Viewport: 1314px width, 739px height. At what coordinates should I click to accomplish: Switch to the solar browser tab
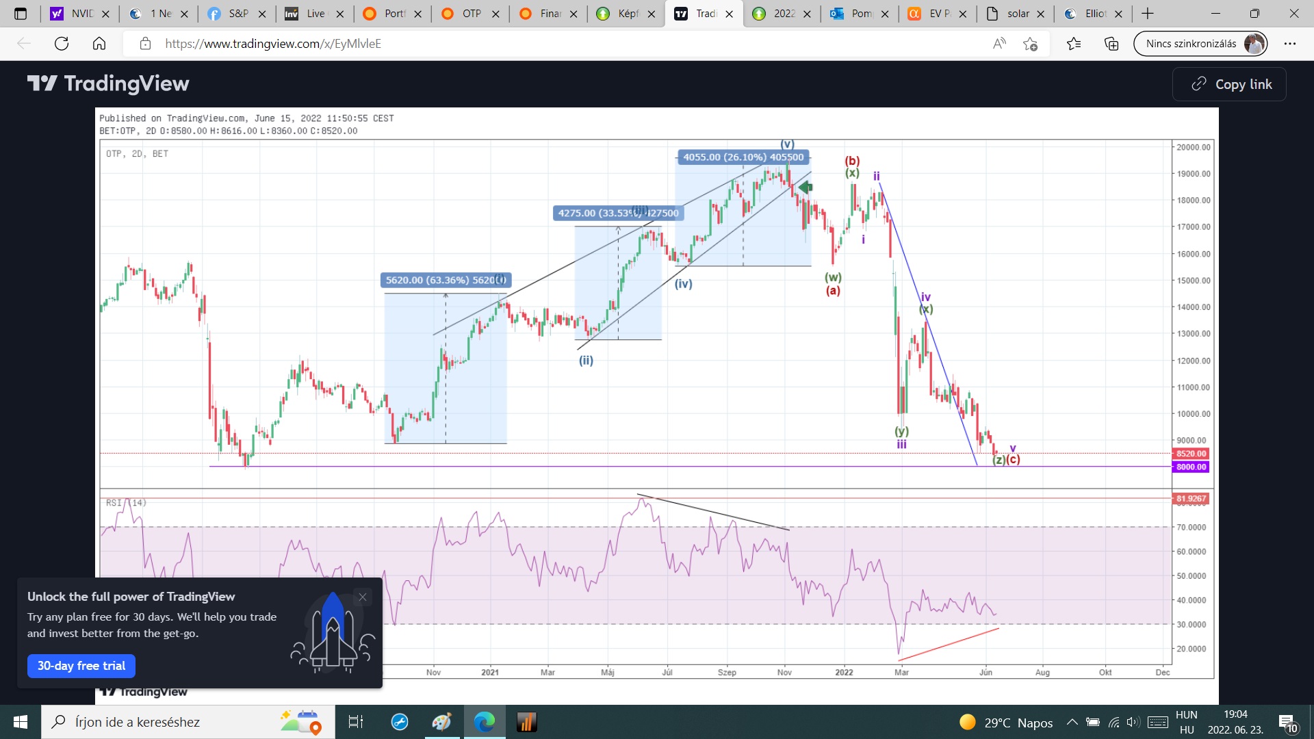click(x=1017, y=14)
